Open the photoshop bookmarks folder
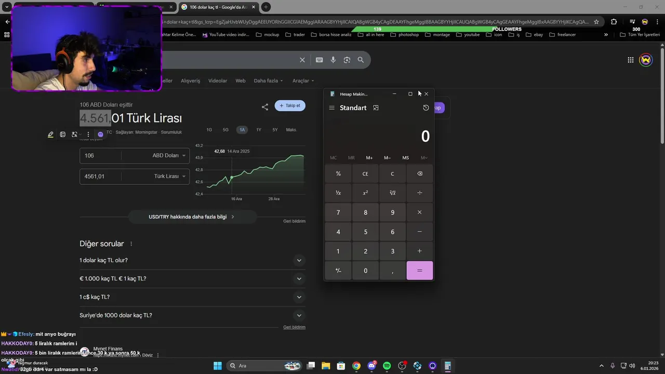665x374 pixels. point(405,35)
